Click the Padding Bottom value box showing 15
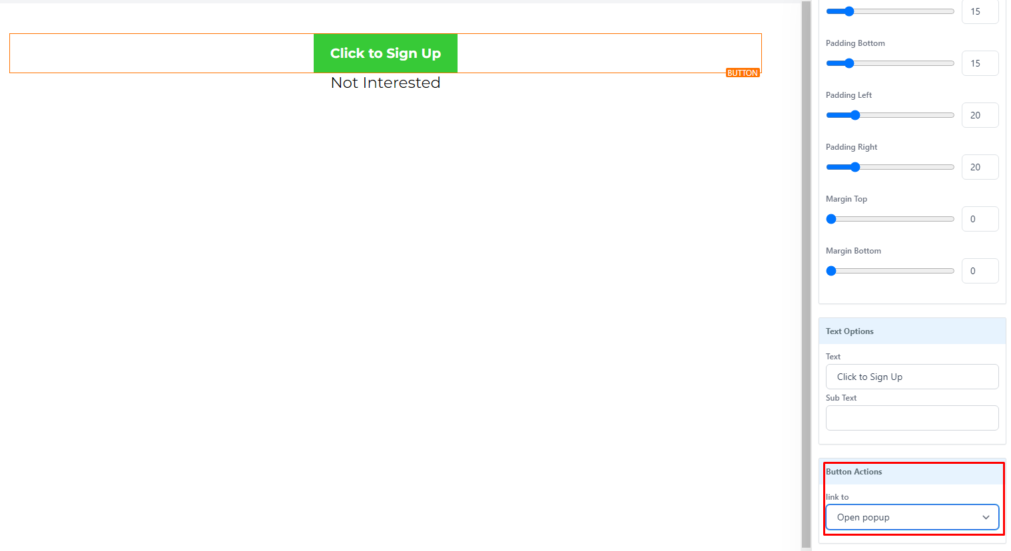 (x=980, y=63)
